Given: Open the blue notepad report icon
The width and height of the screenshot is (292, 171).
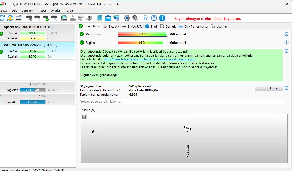Looking at the screenshot, I should click(x=100, y=18).
